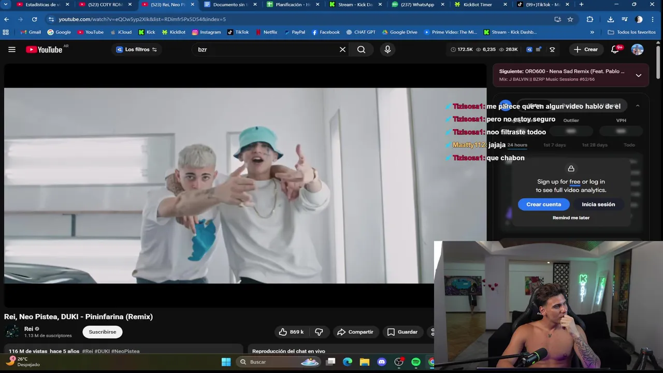
Task: Open the Gmail bookmark
Action: [x=31, y=32]
